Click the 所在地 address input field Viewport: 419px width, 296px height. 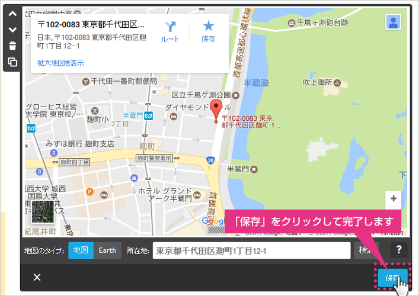pos(251,250)
